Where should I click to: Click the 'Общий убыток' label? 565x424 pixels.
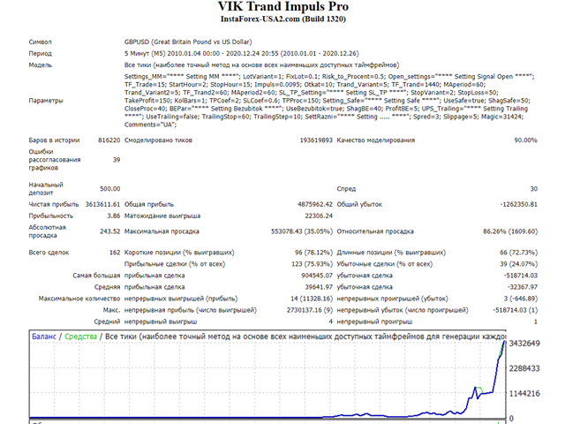pos(359,204)
